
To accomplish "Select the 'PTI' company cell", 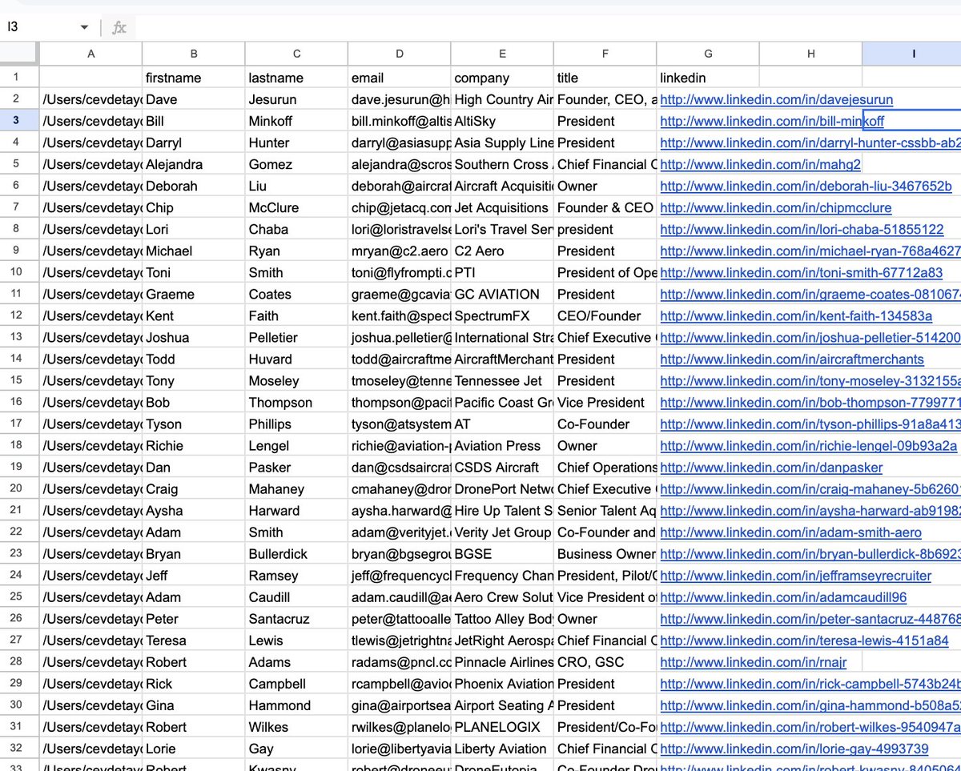I will [x=502, y=272].
